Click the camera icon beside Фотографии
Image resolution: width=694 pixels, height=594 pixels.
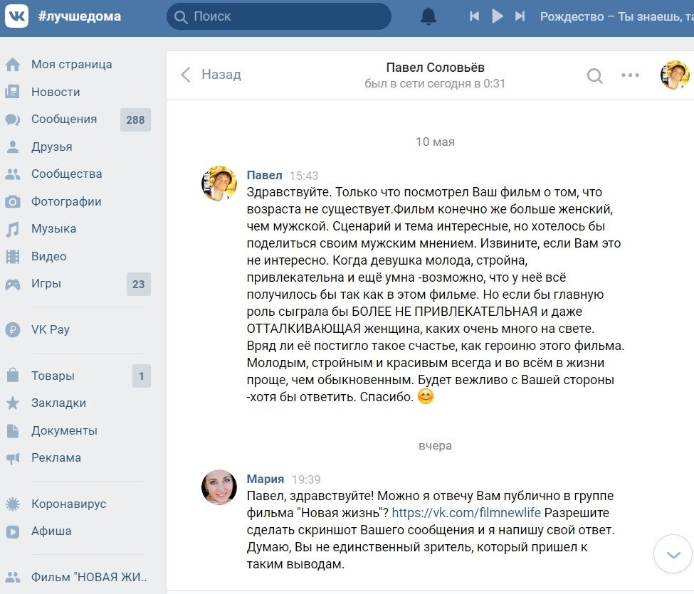point(12,202)
